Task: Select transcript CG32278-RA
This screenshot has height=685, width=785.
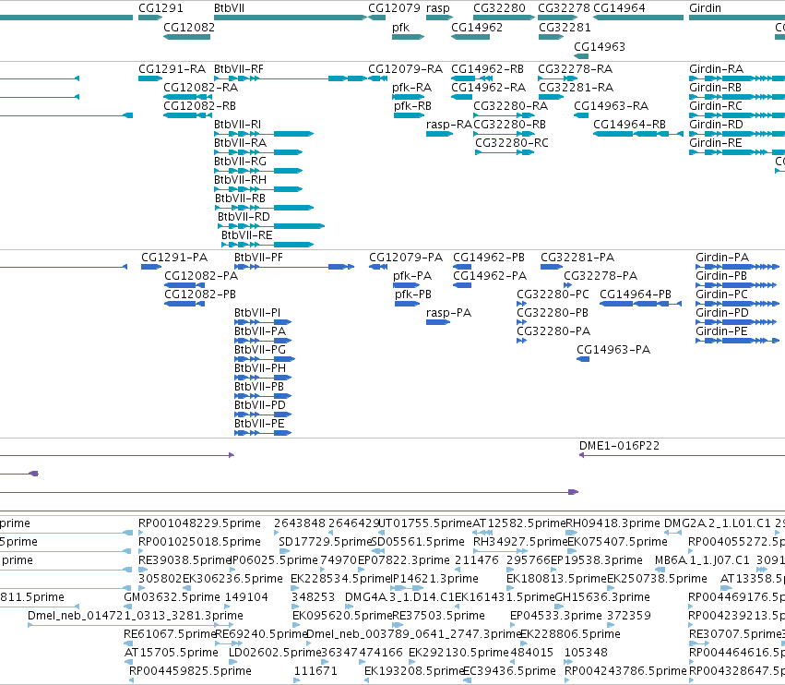Action: (558, 78)
